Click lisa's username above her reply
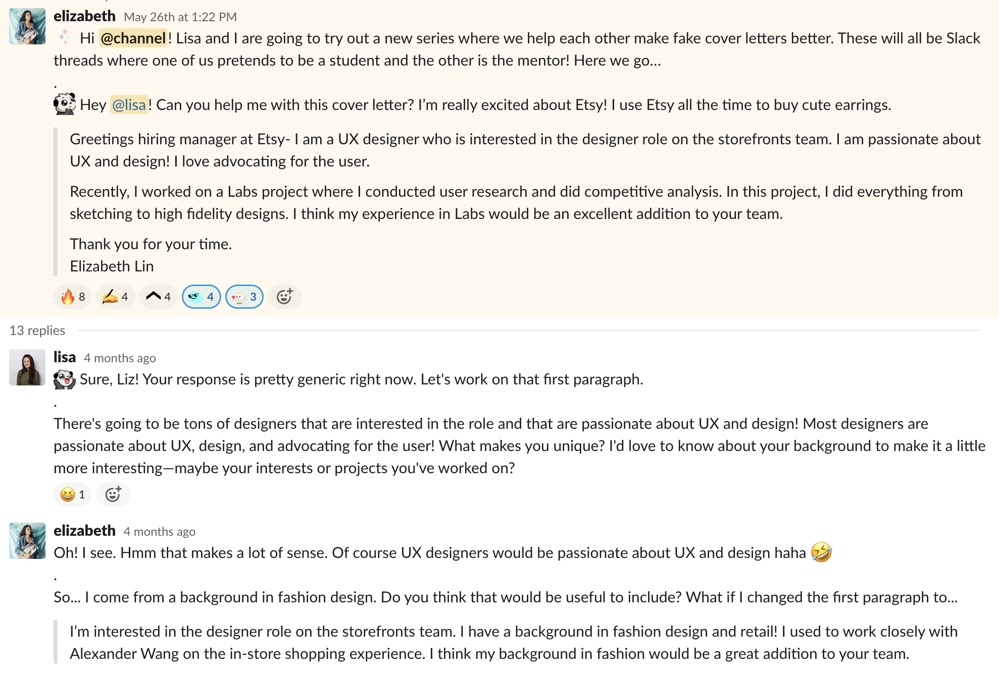This screenshot has width=999, height=675. tap(65, 357)
